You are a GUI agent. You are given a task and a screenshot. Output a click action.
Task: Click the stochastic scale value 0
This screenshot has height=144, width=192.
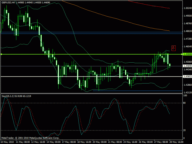pyautogui.click(x=184, y=138)
